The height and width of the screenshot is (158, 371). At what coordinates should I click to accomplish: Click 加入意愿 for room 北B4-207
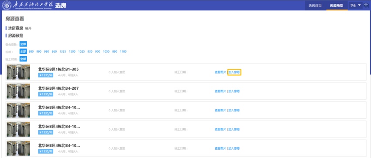click(x=234, y=91)
